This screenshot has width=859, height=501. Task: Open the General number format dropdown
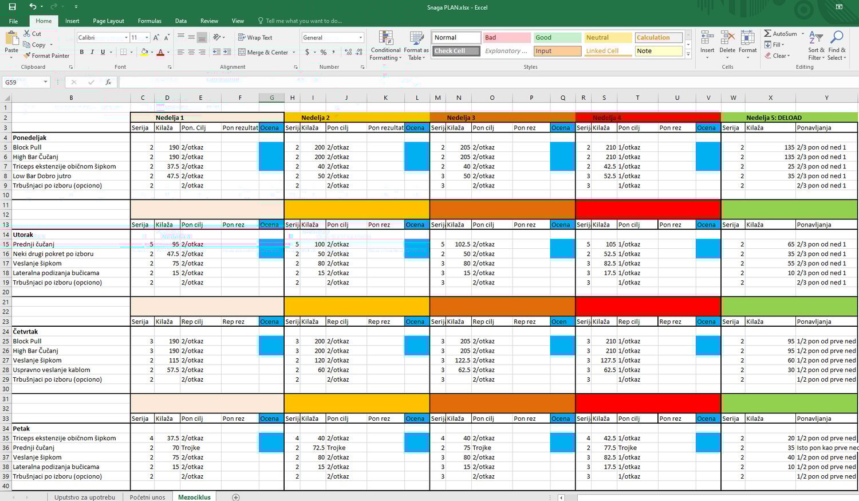point(361,37)
